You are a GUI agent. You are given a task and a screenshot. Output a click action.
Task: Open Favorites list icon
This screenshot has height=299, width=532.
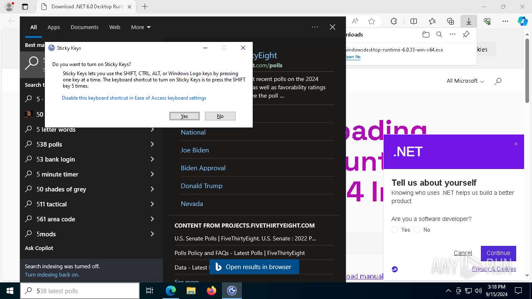(x=432, y=21)
